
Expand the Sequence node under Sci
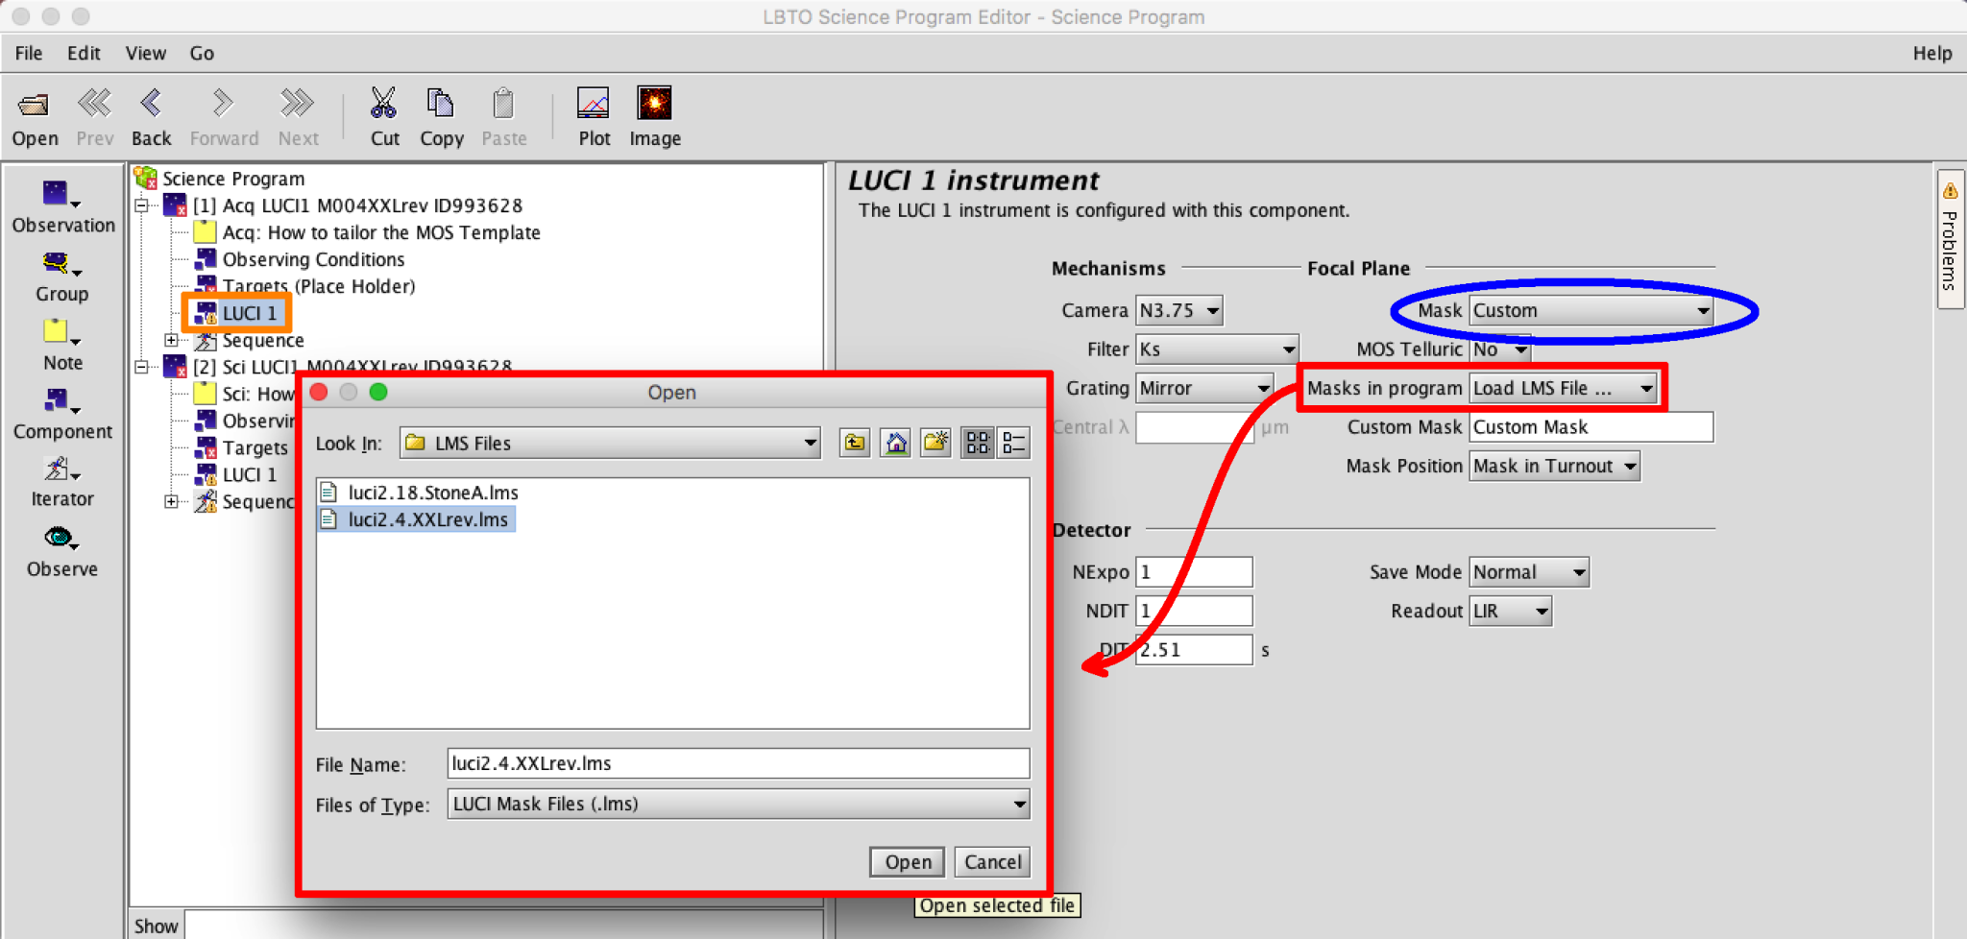tap(171, 501)
